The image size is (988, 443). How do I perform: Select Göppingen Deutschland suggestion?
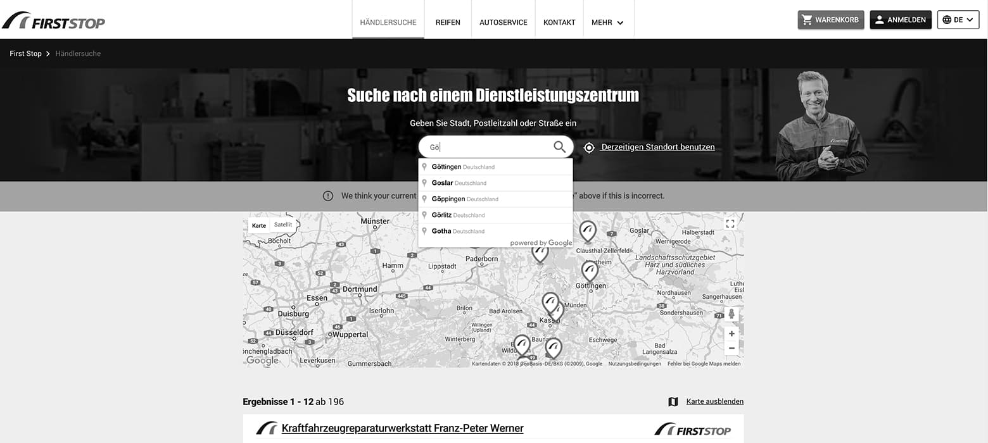click(x=495, y=199)
